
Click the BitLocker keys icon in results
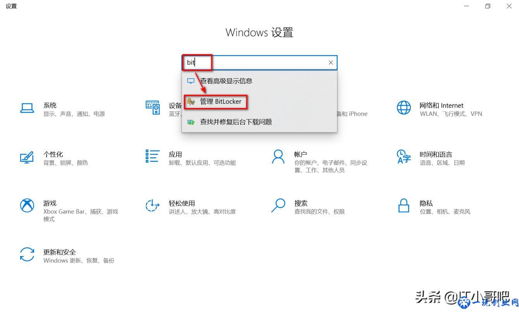click(x=191, y=101)
